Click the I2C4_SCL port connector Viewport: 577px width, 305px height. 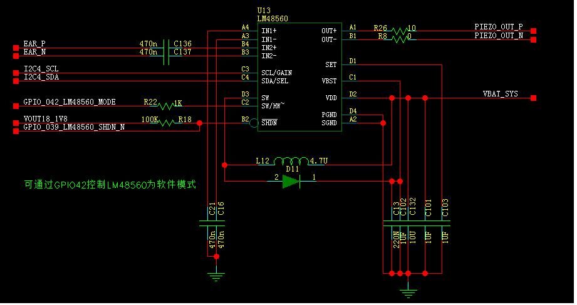tap(16, 73)
